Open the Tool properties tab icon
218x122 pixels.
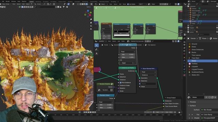click(184, 39)
